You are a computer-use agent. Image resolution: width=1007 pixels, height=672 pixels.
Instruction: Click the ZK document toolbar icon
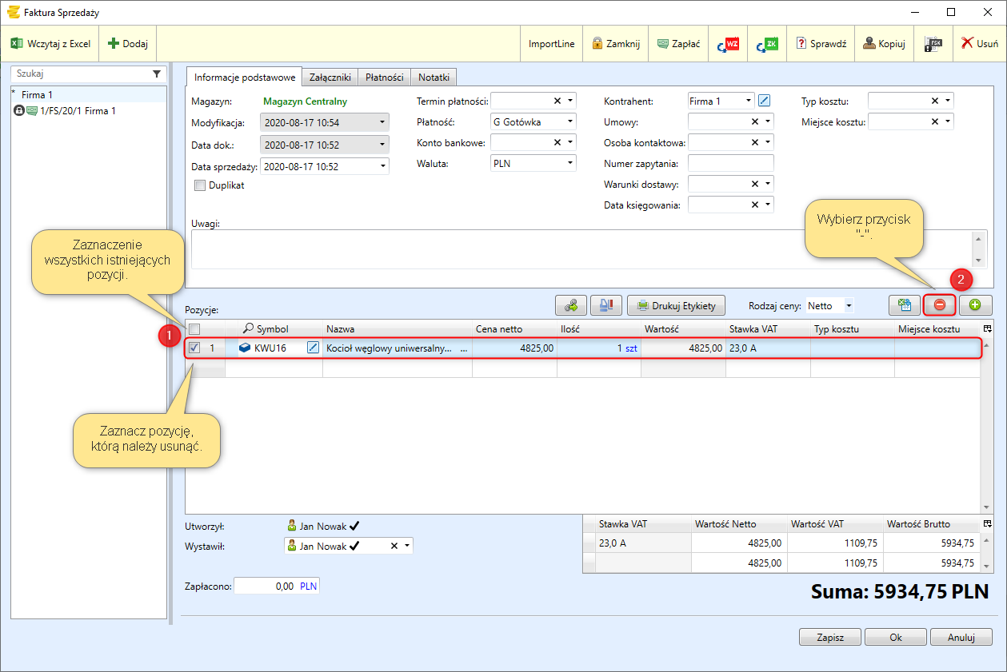tap(766, 44)
